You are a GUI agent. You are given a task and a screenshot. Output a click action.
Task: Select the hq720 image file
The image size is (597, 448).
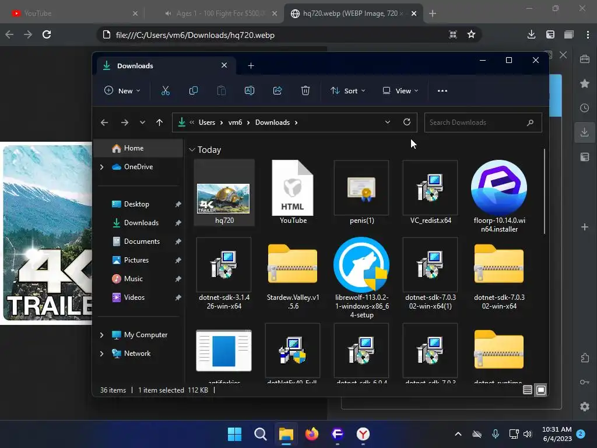coord(224,192)
